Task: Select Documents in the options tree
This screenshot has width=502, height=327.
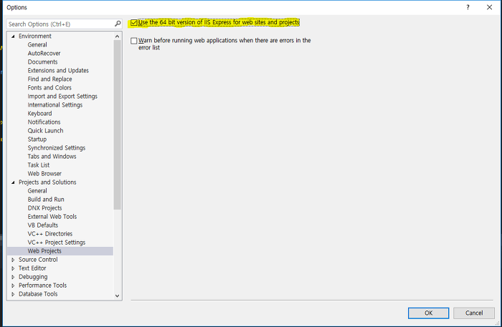Action: pos(42,62)
